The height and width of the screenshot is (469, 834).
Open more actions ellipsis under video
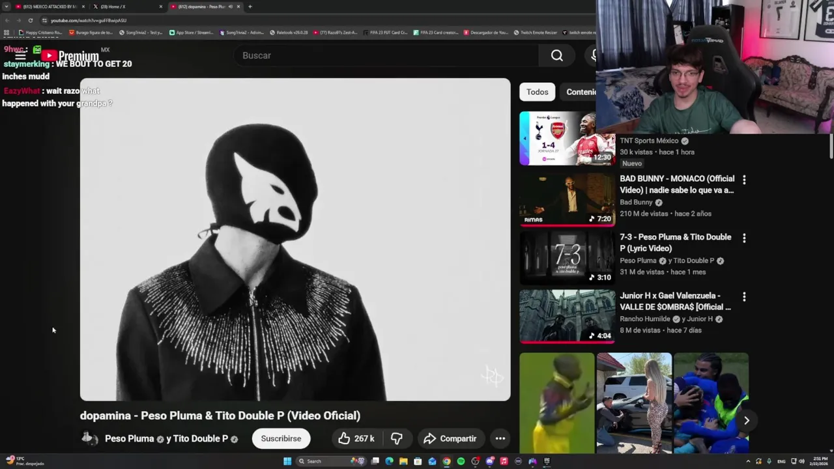pos(500,438)
